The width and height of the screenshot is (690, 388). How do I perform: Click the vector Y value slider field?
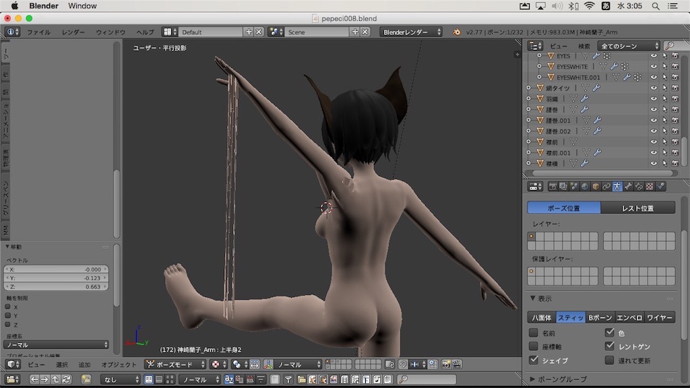56,278
